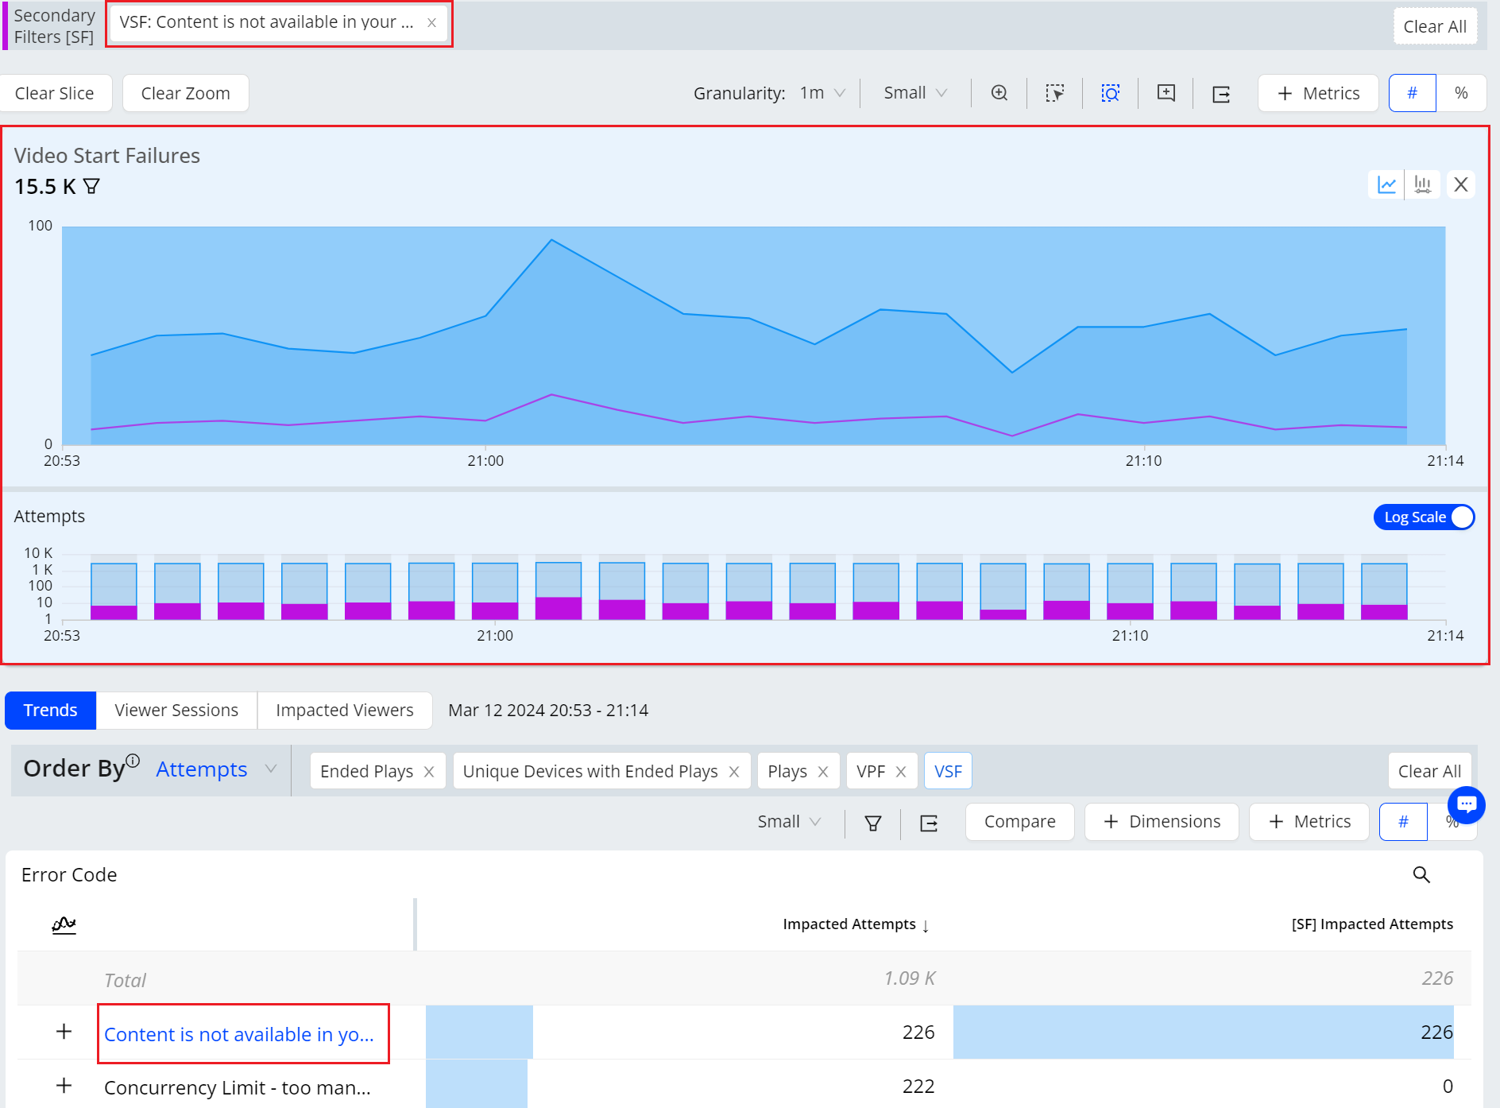Click the Compare button
1500x1108 pixels.
(x=1020, y=821)
